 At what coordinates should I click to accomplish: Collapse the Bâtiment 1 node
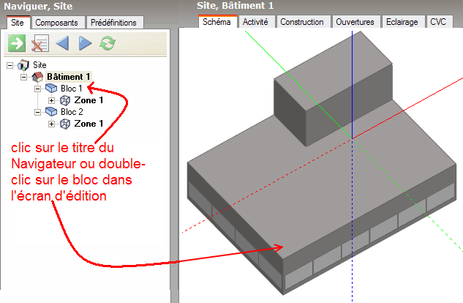click(24, 77)
